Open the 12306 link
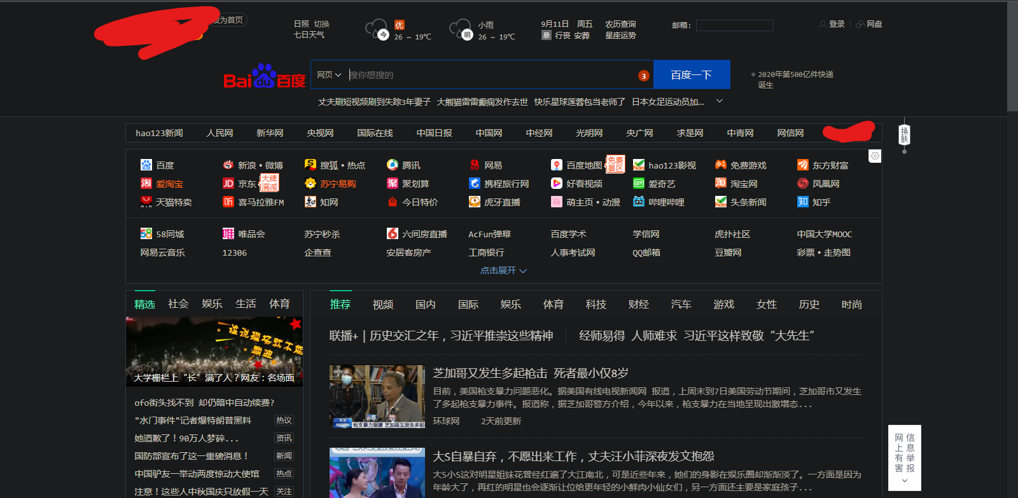1018x498 pixels. [235, 252]
